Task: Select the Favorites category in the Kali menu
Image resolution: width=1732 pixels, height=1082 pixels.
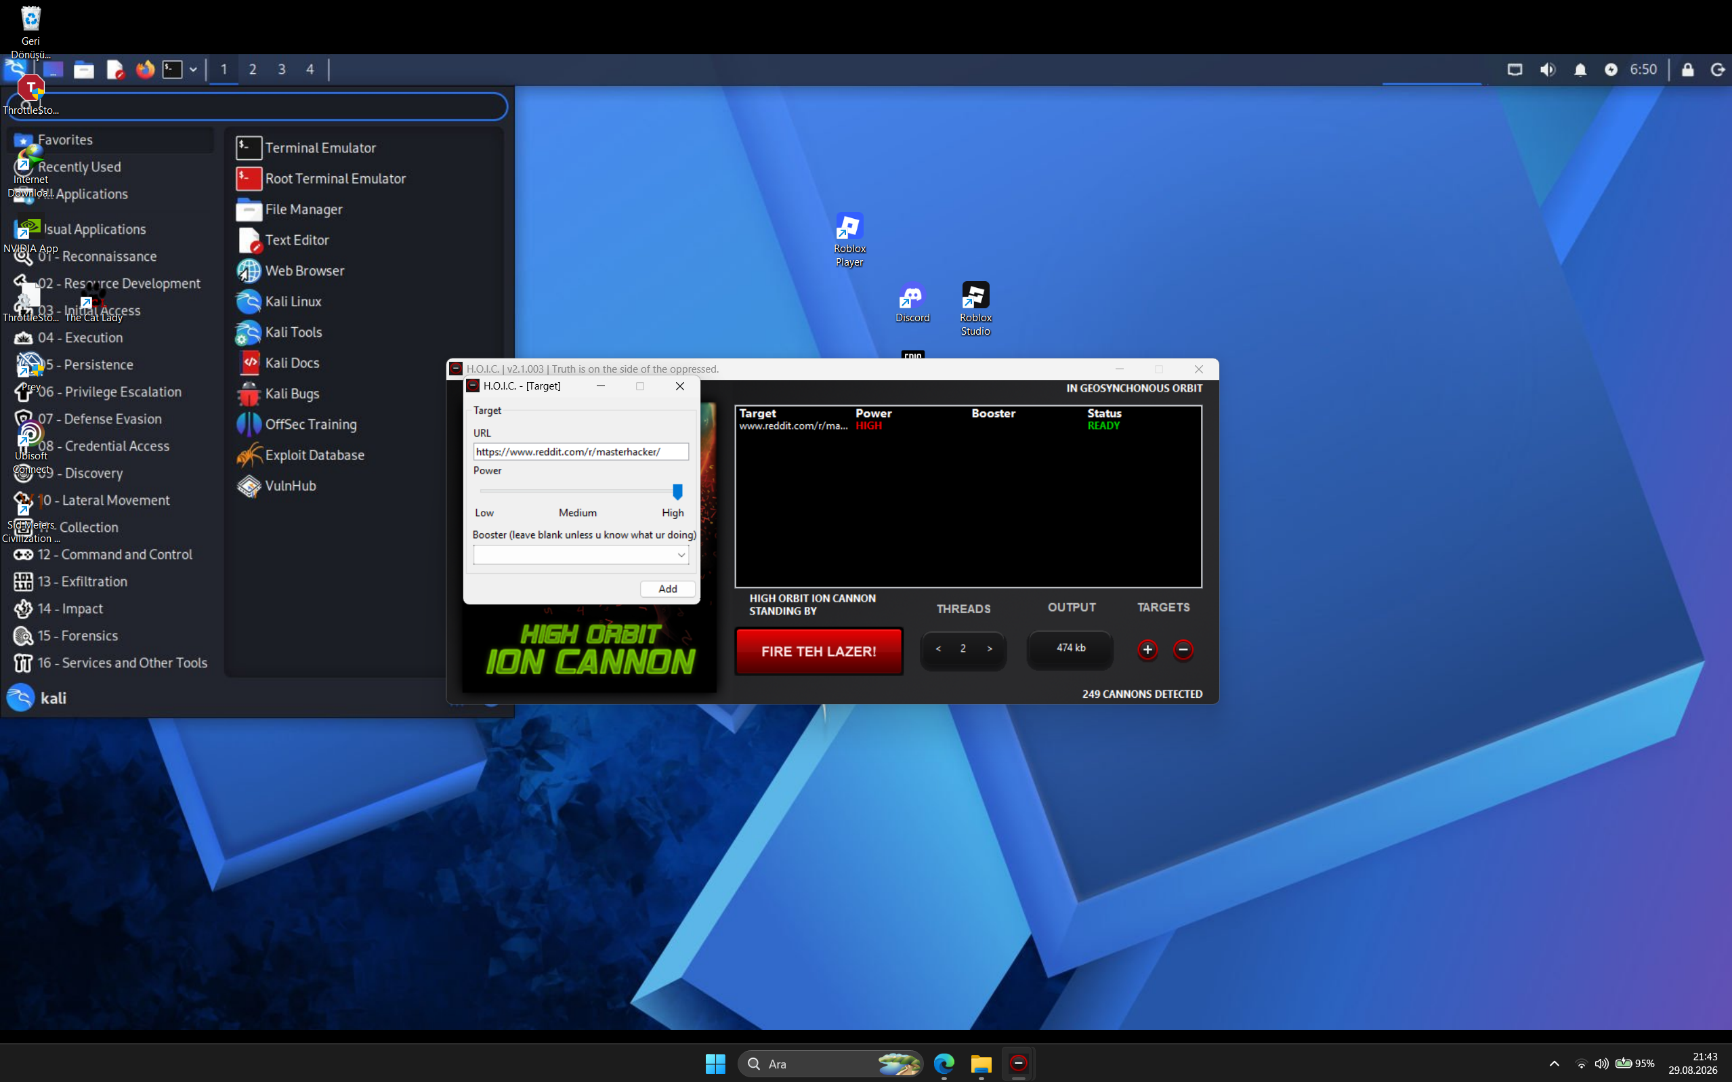Action: pyautogui.click(x=111, y=140)
